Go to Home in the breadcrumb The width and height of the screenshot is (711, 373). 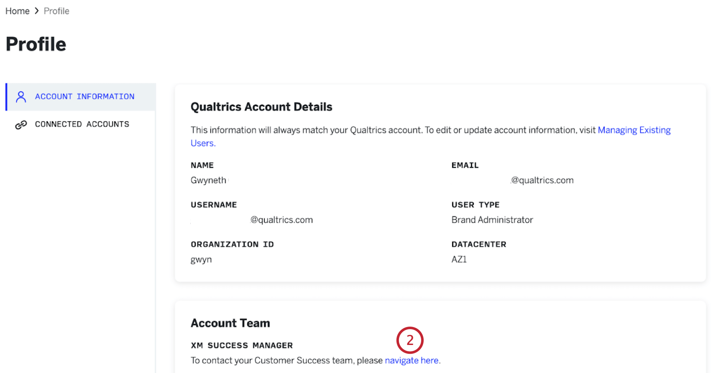pos(17,11)
